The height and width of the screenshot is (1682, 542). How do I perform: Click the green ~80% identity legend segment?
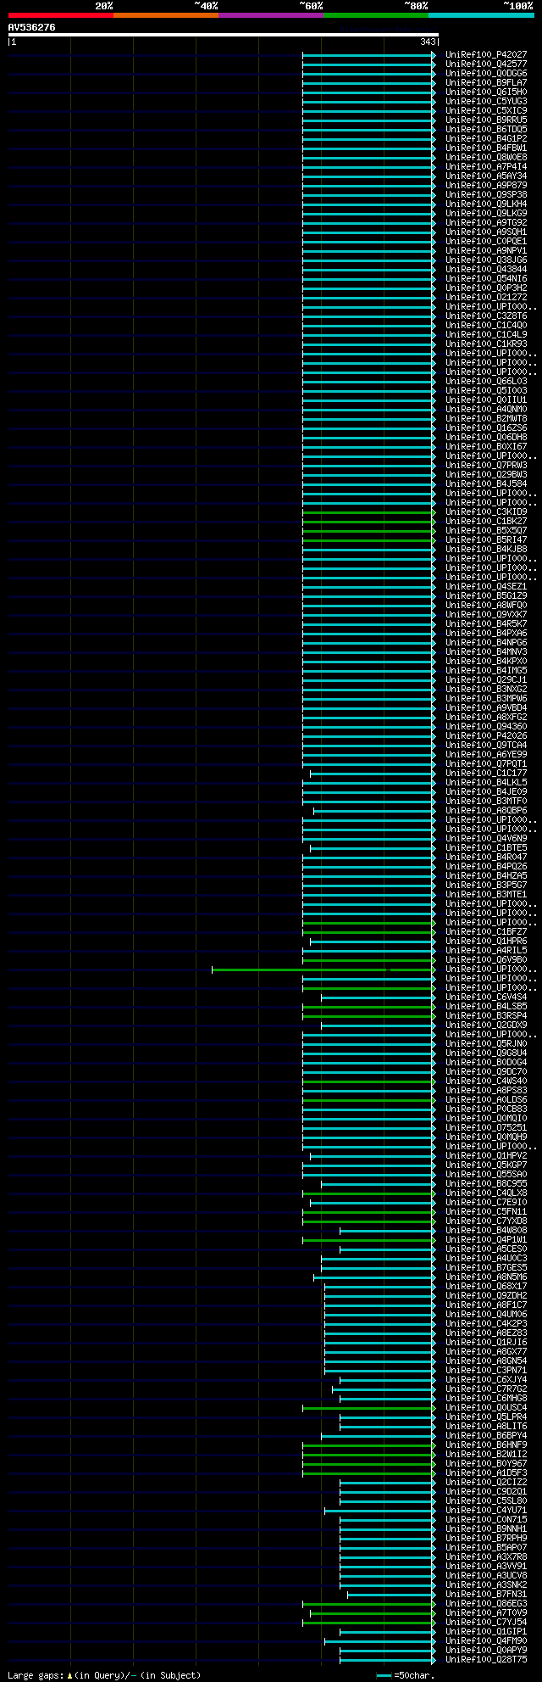pyautogui.click(x=376, y=15)
